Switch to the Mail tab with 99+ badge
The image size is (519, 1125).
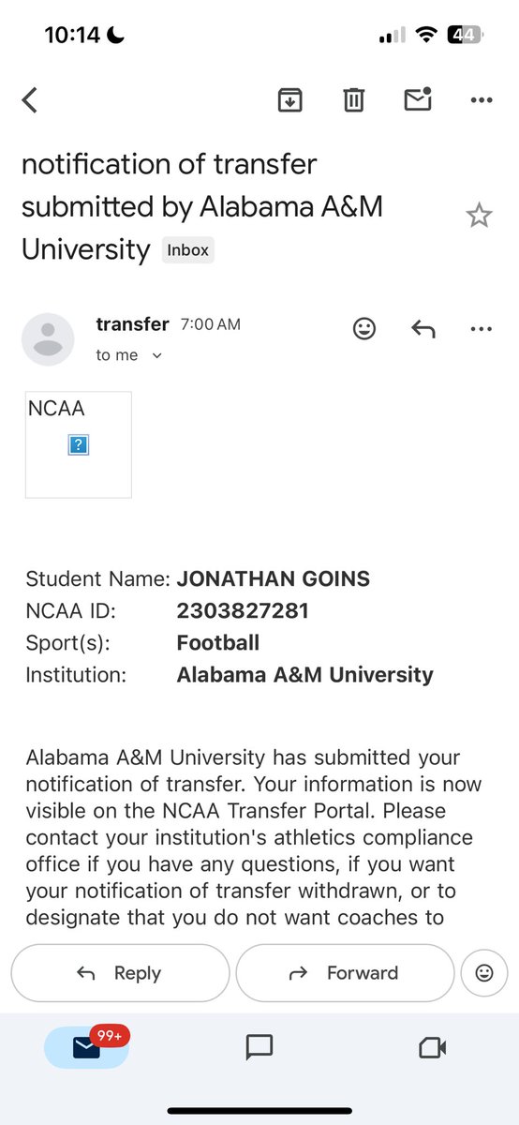(86, 1047)
